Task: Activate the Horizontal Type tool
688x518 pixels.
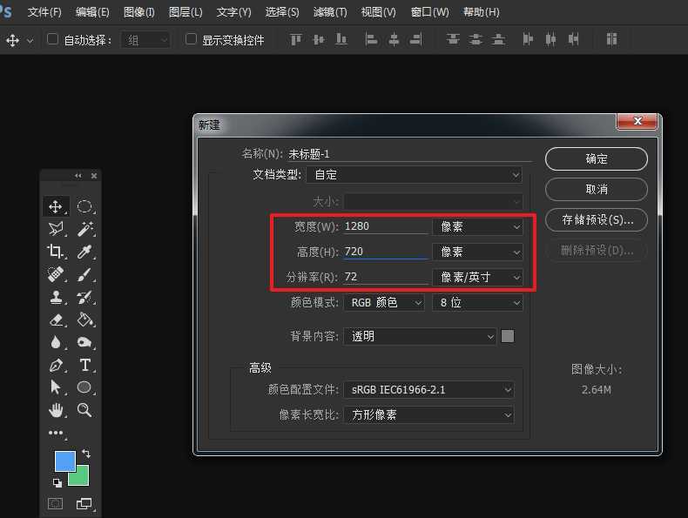Action: [85, 365]
